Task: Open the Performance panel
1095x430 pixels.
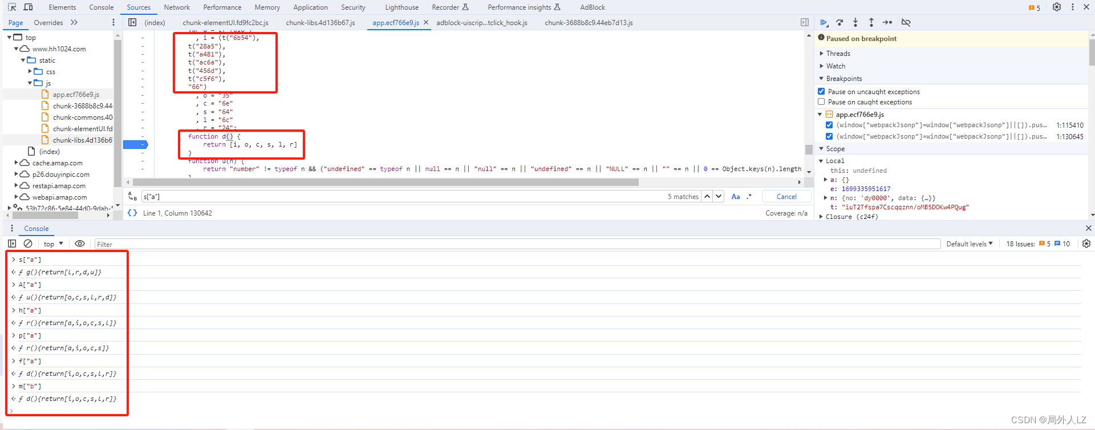Action: (x=222, y=7)
